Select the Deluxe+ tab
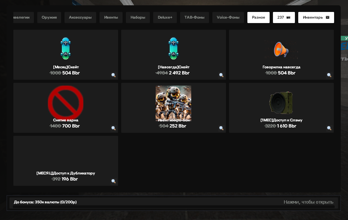This screenshot has height=220, width=348. pos(165,17)
